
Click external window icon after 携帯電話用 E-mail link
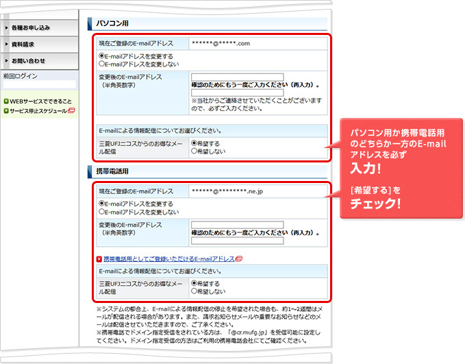(x=239, y=259)
